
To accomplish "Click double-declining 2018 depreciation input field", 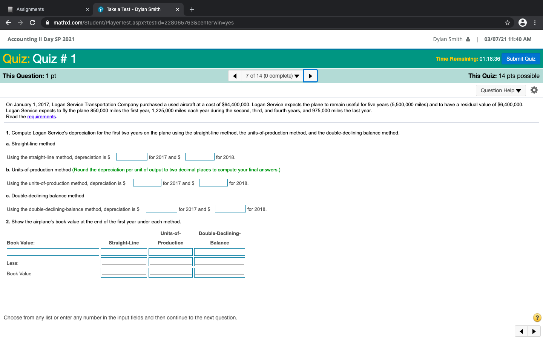I will coord(230,209).
